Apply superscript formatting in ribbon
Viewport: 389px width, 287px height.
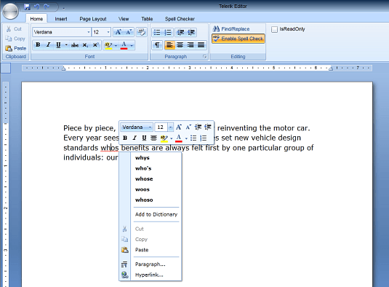click(95, 45)
